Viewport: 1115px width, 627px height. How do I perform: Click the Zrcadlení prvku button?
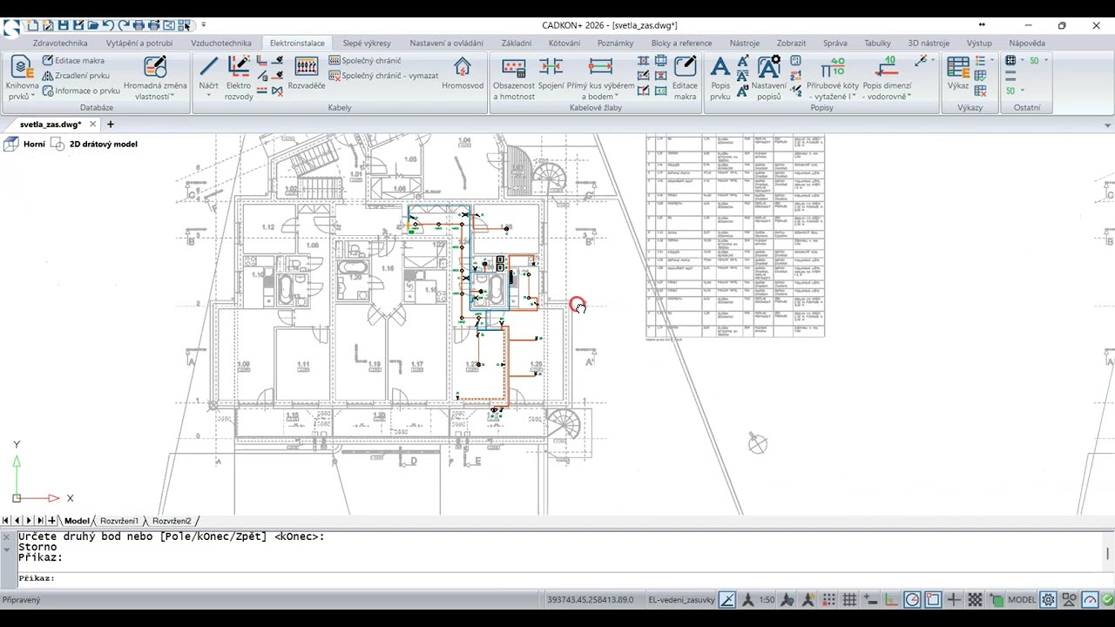(x=76, y=76)
